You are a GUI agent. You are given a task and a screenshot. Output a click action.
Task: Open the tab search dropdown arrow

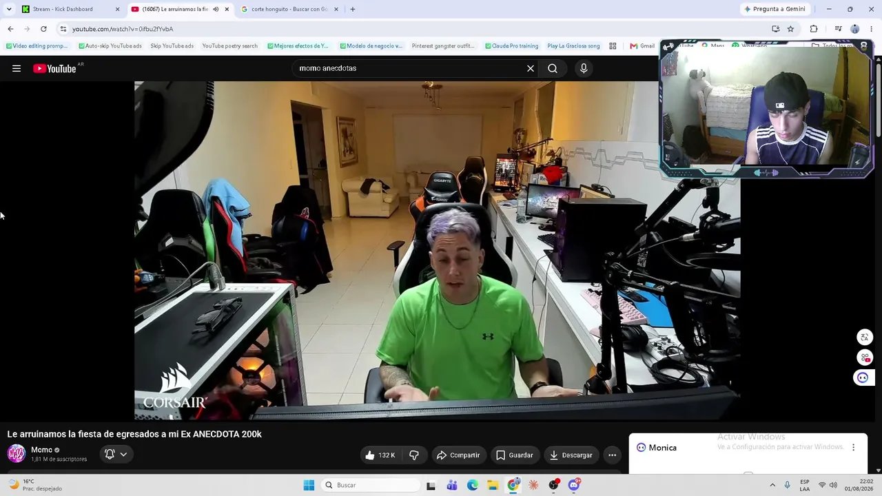point(9,9)
